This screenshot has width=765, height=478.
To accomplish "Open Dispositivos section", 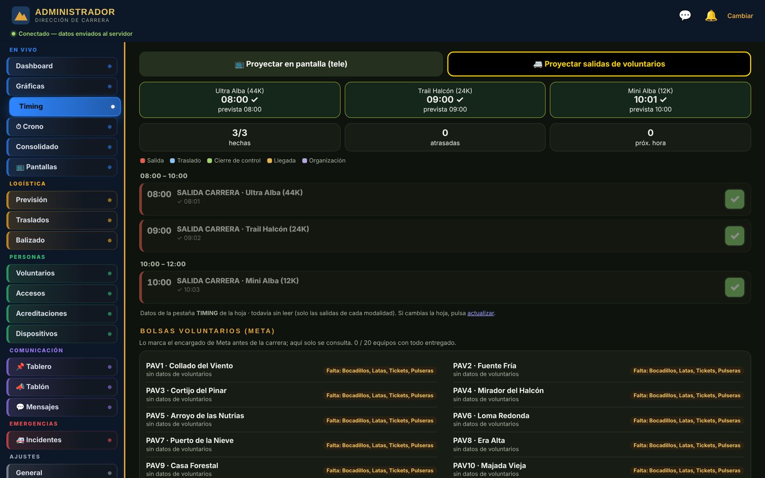I will pos(62,334).
